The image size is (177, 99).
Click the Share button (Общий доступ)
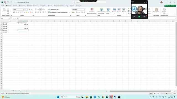tap(170, 6)
